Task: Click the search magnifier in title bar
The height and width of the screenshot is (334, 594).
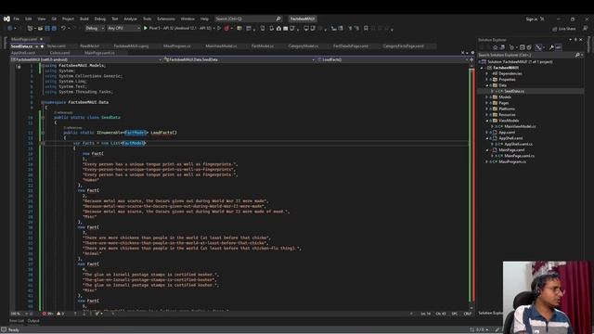Action: click(x=278, y=19)
